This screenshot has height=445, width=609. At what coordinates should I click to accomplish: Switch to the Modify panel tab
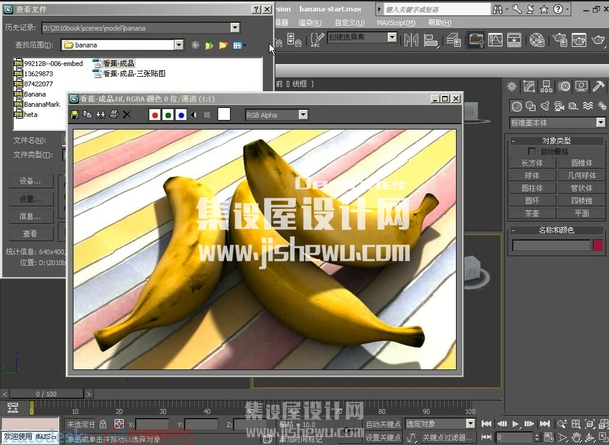pyautogui.click(x=529, y=86)
